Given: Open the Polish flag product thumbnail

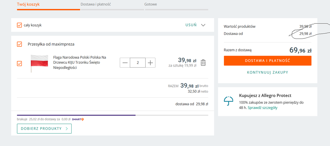Looking at the screenshot, I should pyautogui.click(x=39, y=63).
